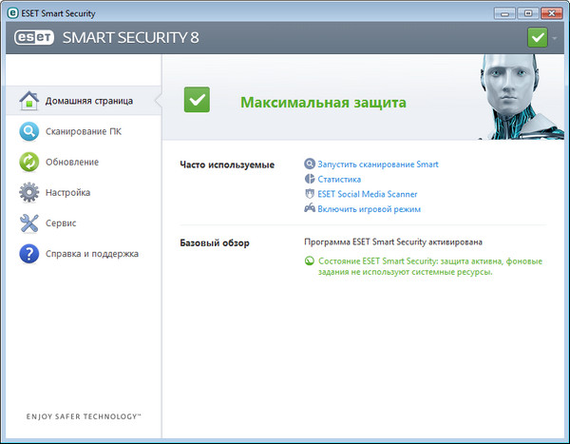The width and height of the screenshot is (570, 444).
Task: Open the Сканирование ПК section
Action: [x=83, y=131]
